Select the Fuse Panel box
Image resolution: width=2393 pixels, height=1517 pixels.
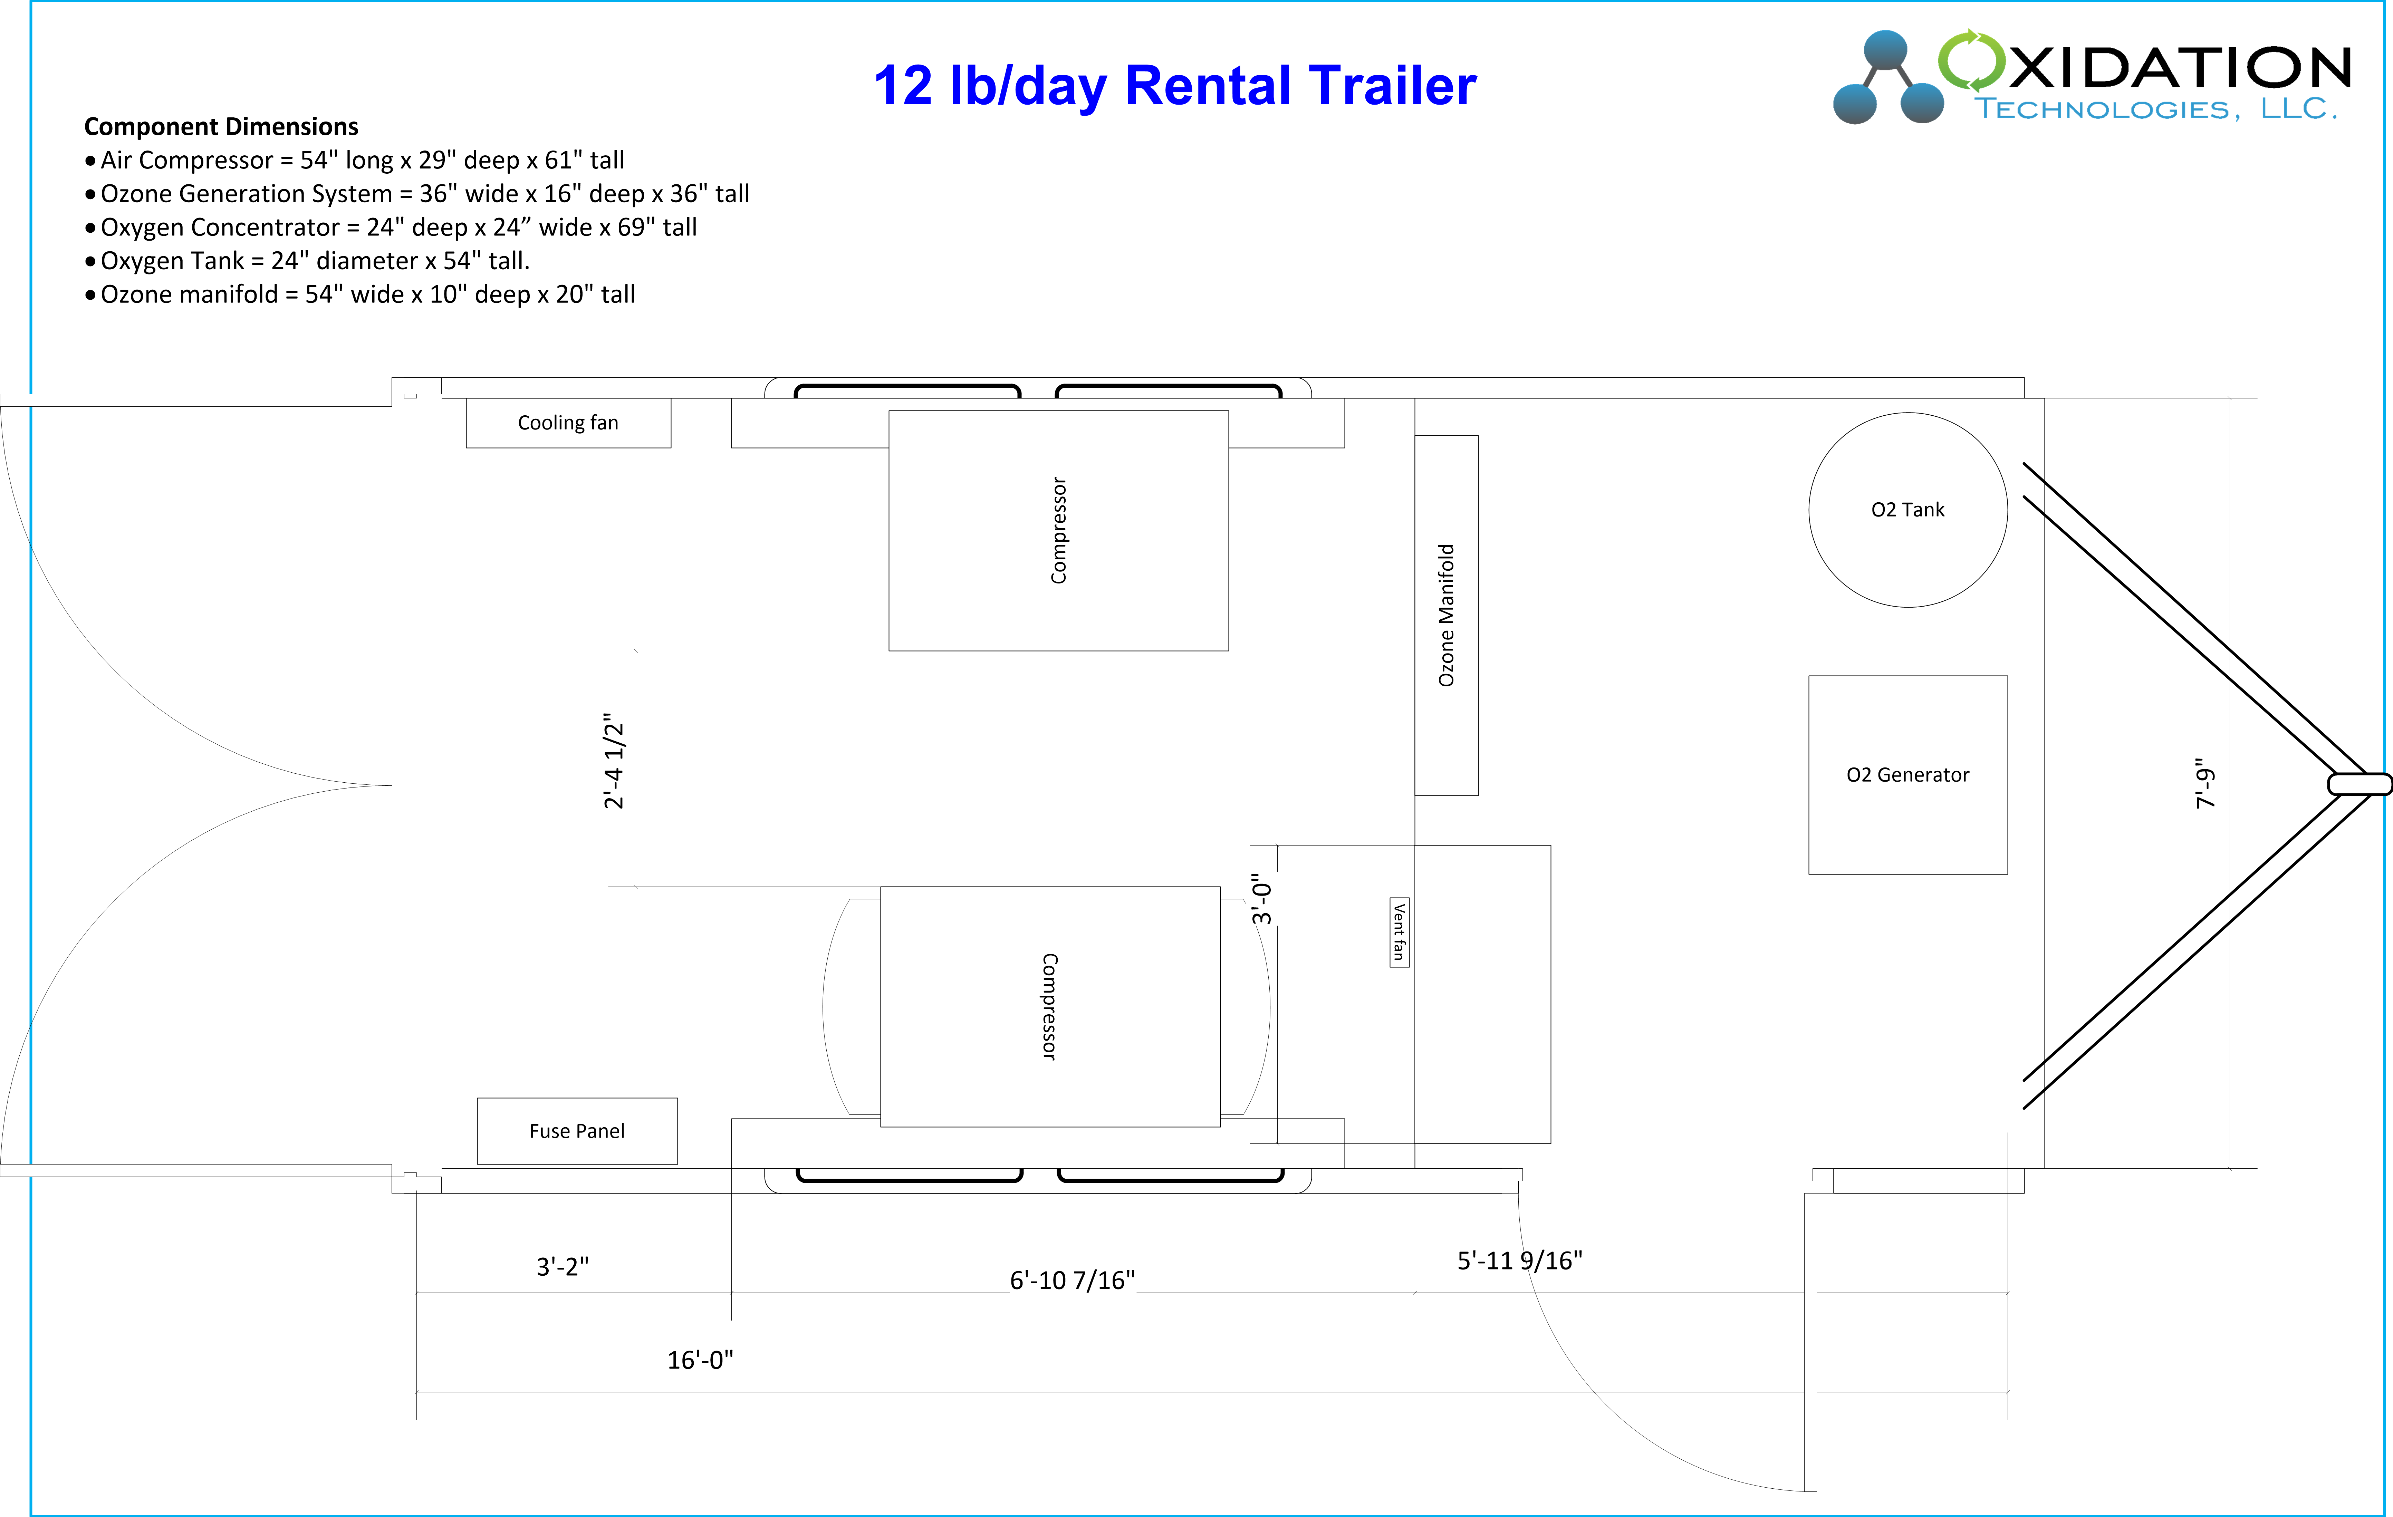pyautogui.click(x=577, y=1131)
